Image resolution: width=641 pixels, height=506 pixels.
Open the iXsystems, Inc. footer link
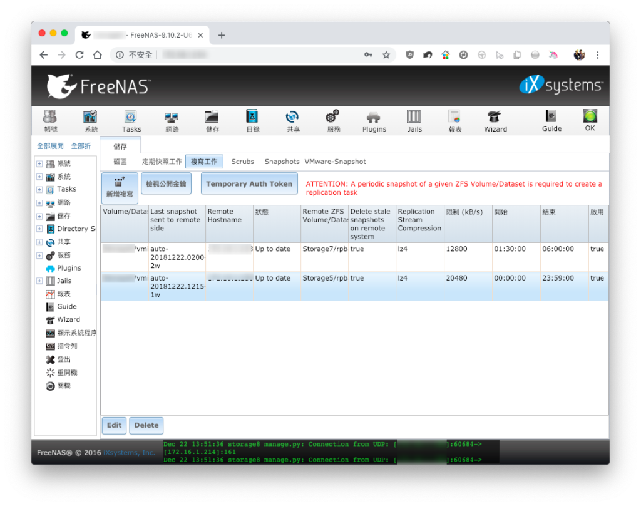coord(129,452)
